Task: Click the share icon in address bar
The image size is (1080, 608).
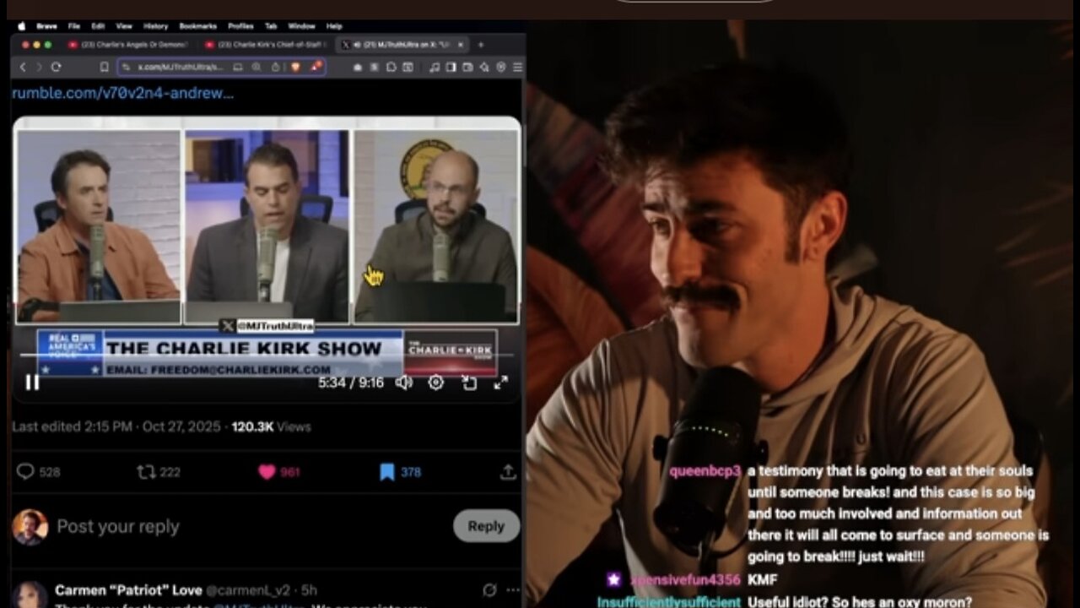Action: click(275, 67)
